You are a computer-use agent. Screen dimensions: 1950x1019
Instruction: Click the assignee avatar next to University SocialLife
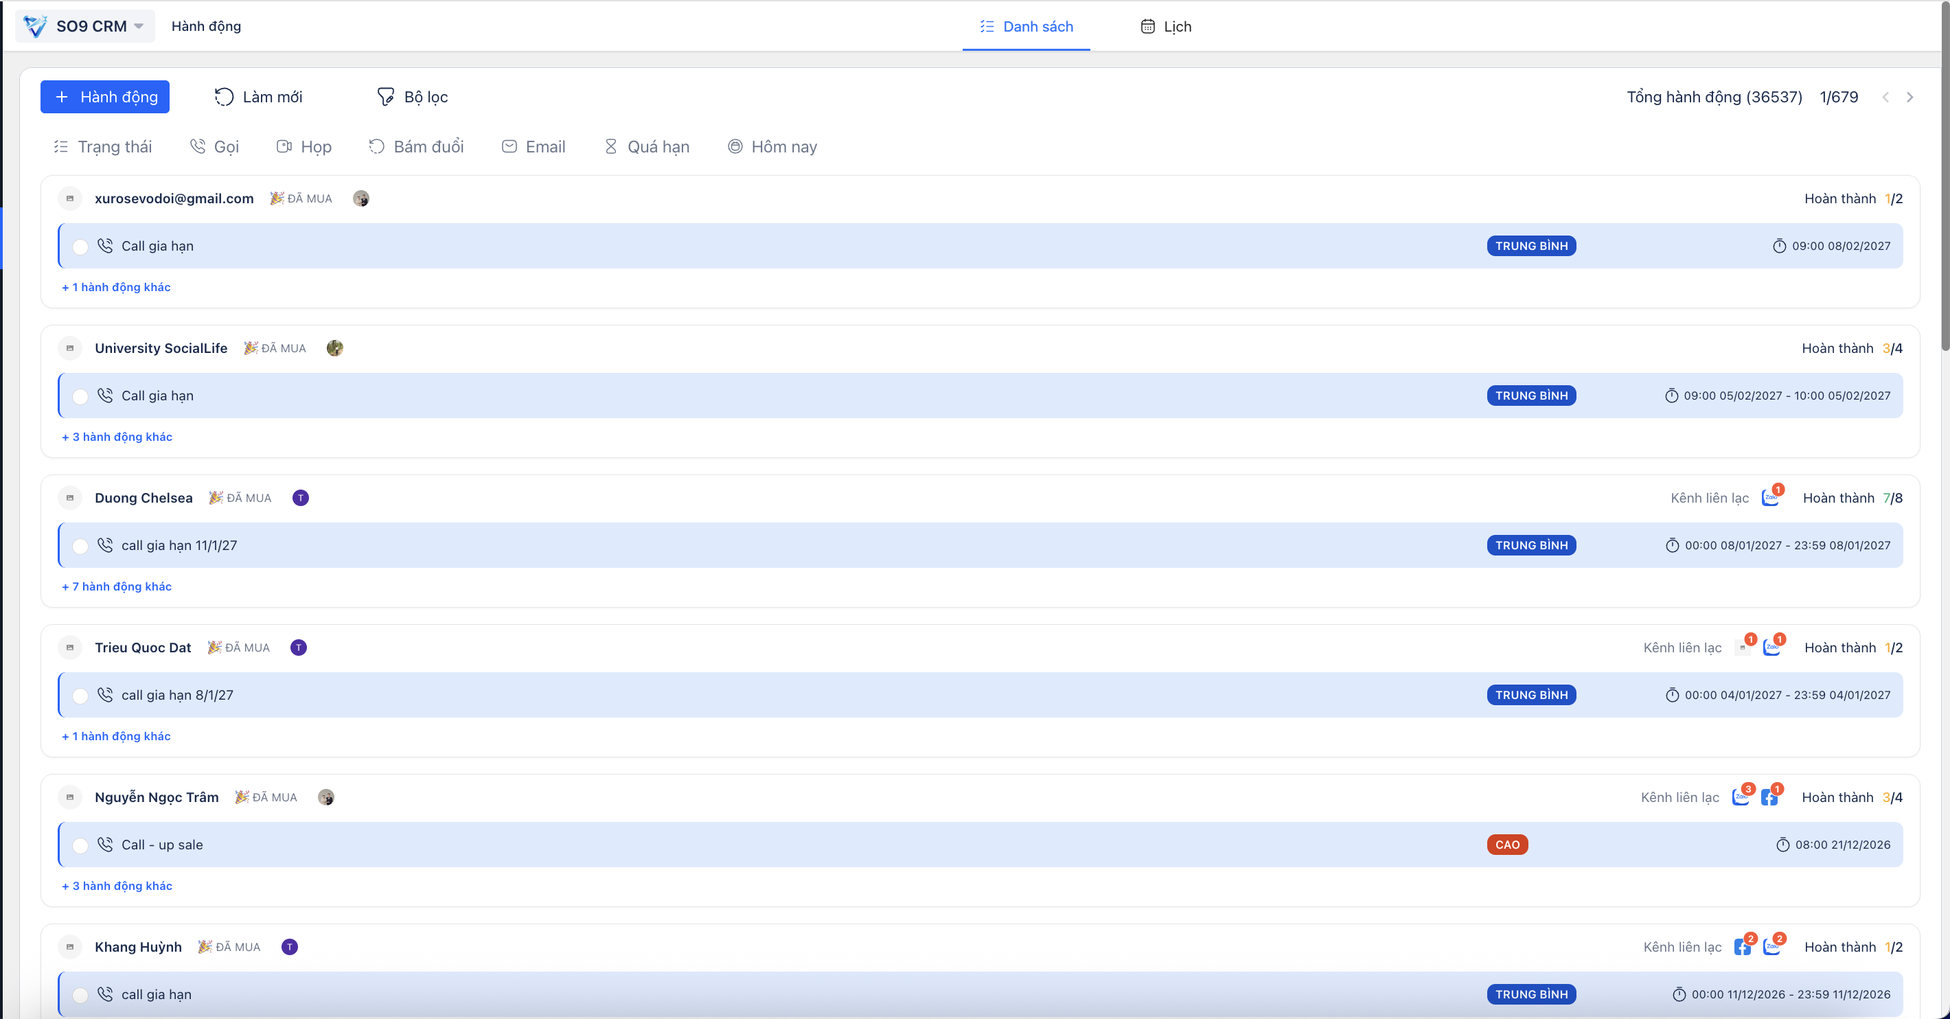point(334,348)
